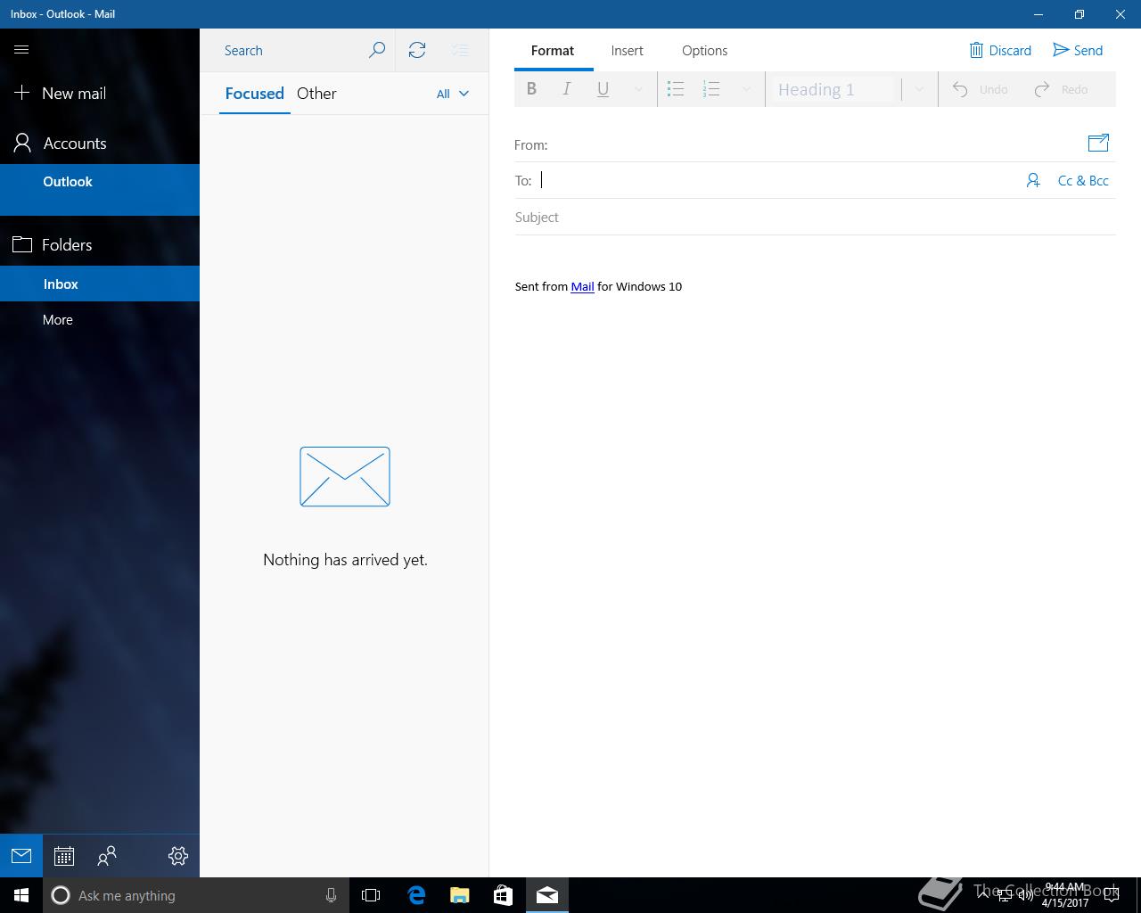Click the search magnifier icon
The image size is (1141, 913).
coord(377,51)
